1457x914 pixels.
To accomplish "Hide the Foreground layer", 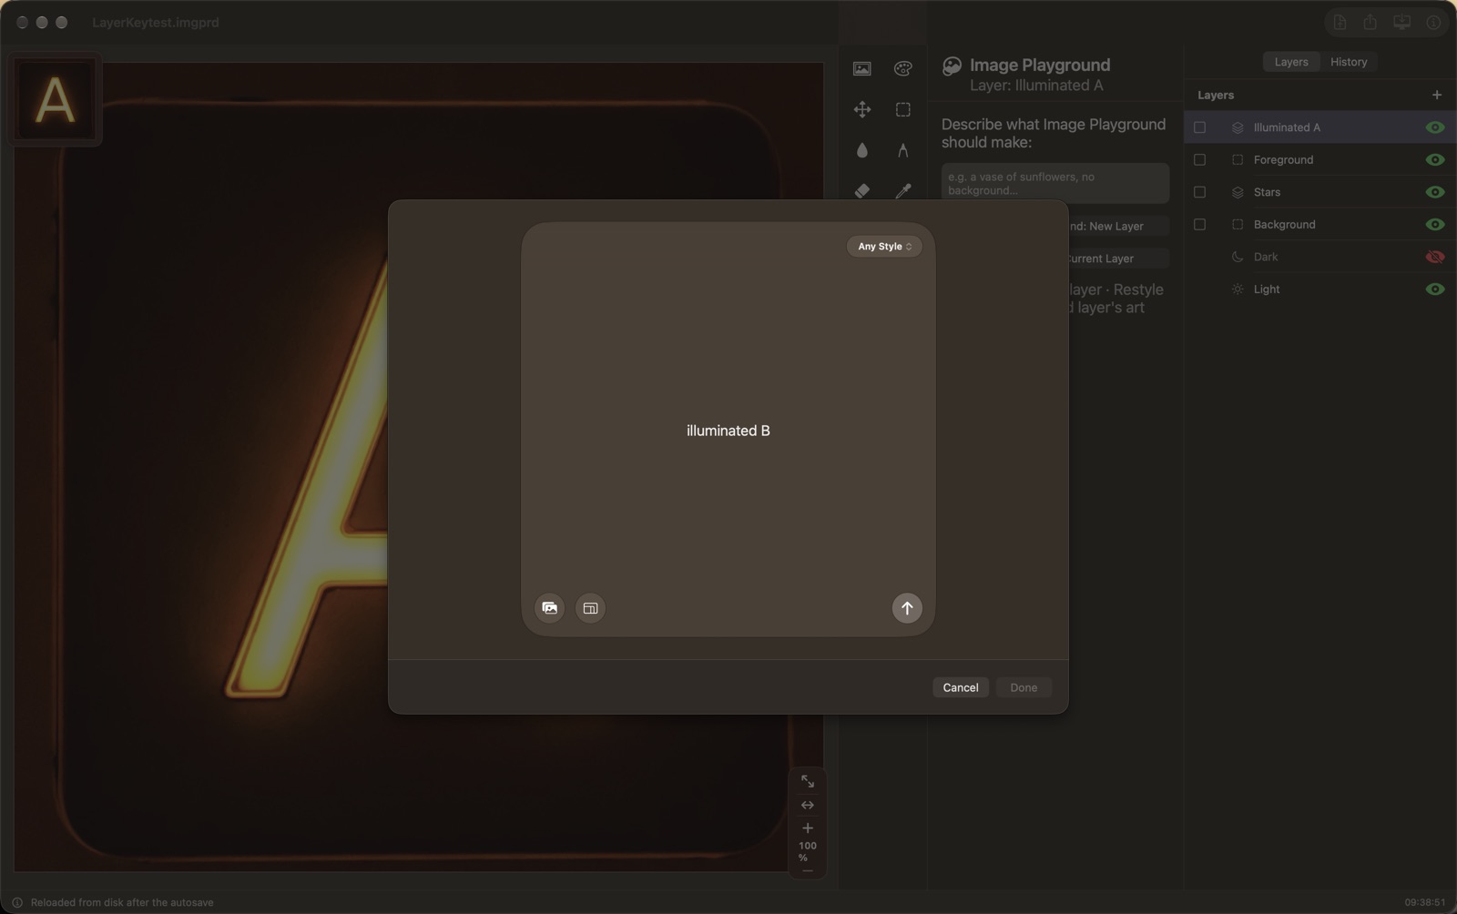I will click(x=1435, y=160).
